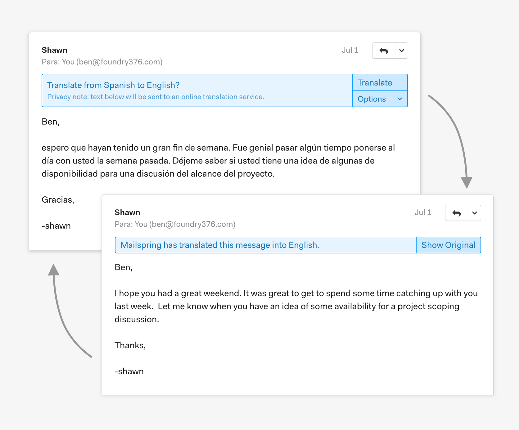
Task: Click the Jul 1 date on the Spanish email
Action: coord(350,50)
